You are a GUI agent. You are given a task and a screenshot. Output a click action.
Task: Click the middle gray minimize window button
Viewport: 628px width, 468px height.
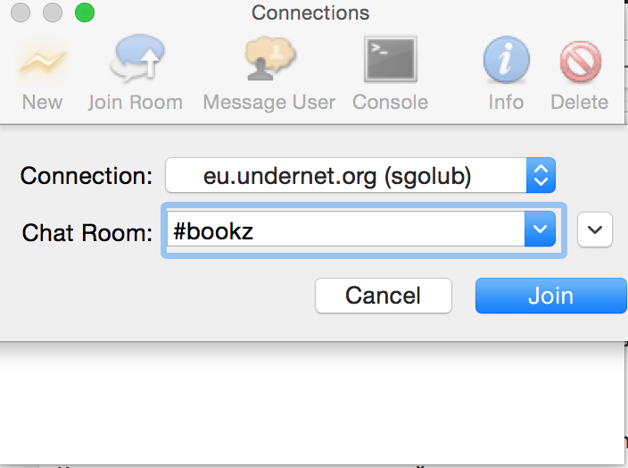pos(53,13)
